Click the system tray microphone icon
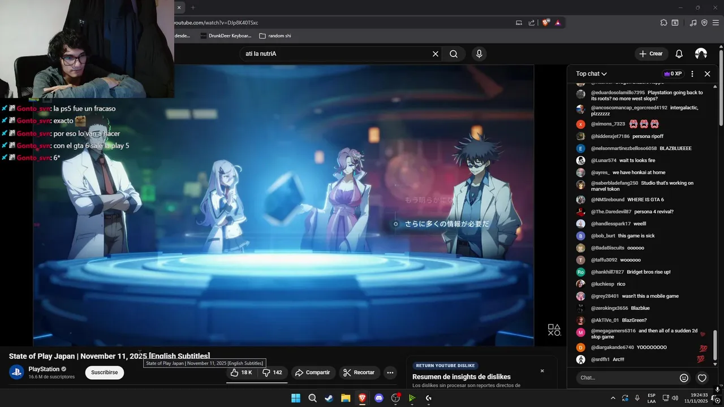Image resolution: width=724 pixels, height=407 pixels. click(x=637, y=398)
